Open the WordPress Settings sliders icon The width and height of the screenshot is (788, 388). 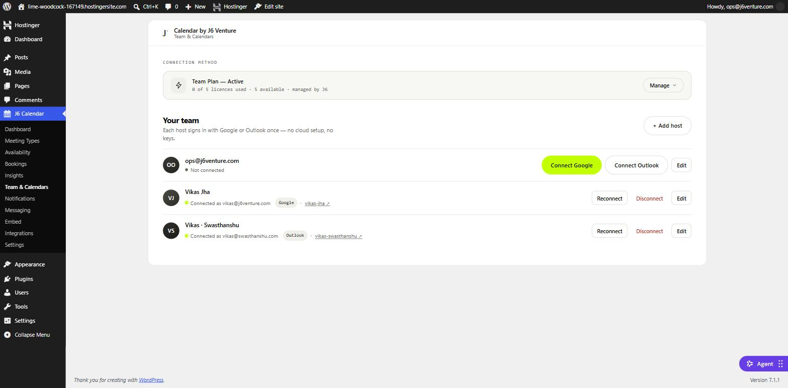click(7, 321)
